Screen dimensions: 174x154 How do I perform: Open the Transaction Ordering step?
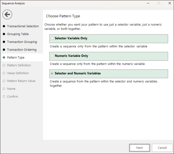(22, 50)
